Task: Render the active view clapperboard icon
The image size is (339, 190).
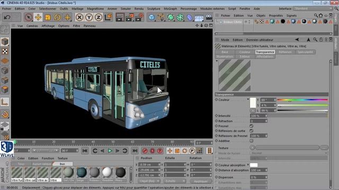Action: click(120, 17)
